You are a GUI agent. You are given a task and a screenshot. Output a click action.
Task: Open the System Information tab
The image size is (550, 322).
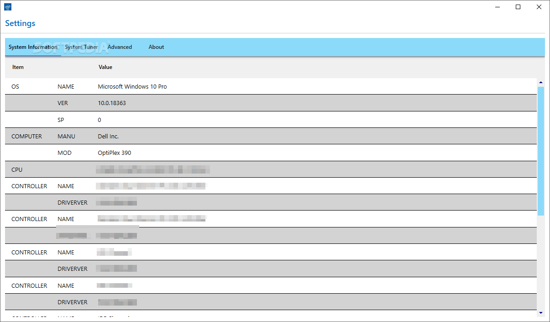(x=33, y=47)
